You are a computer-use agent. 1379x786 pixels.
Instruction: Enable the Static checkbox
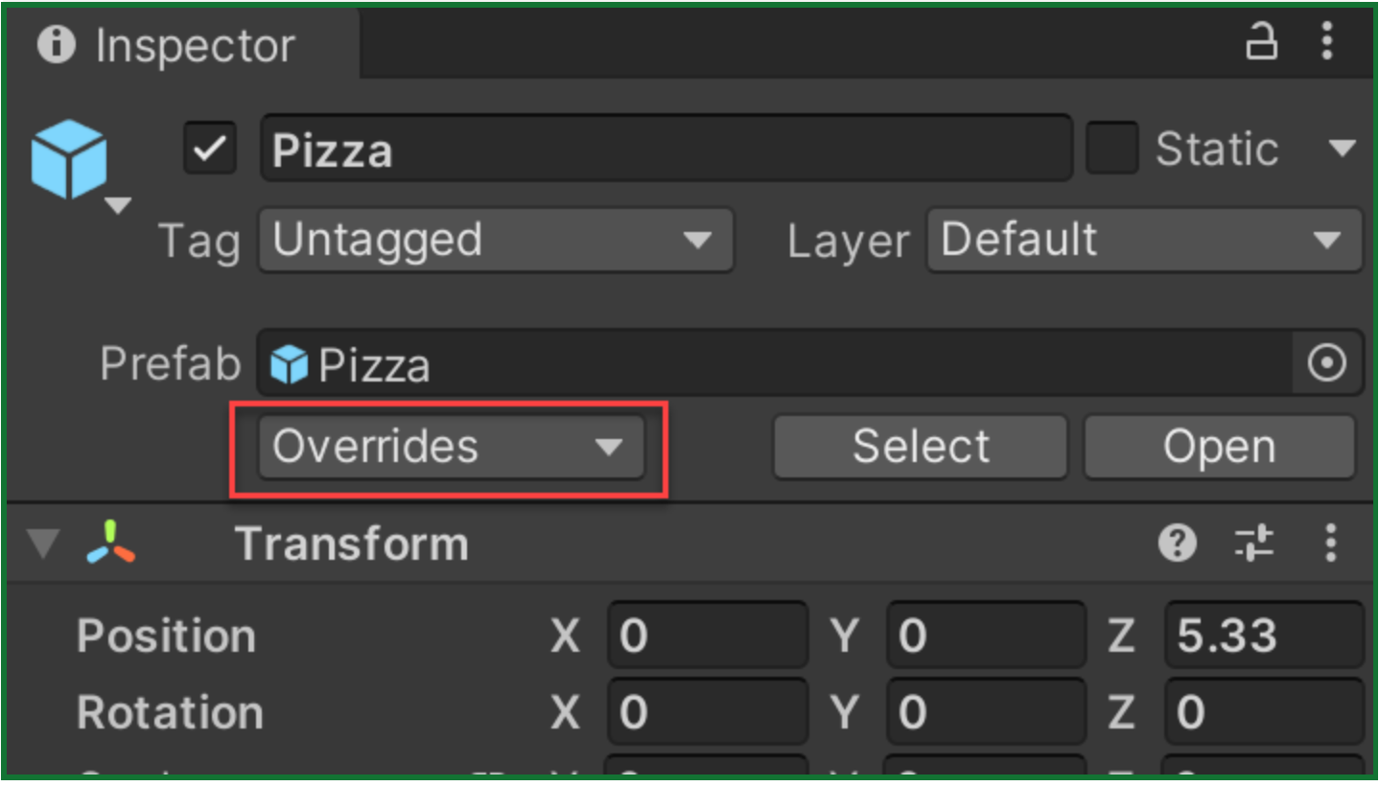click(x=1111, y=150)
